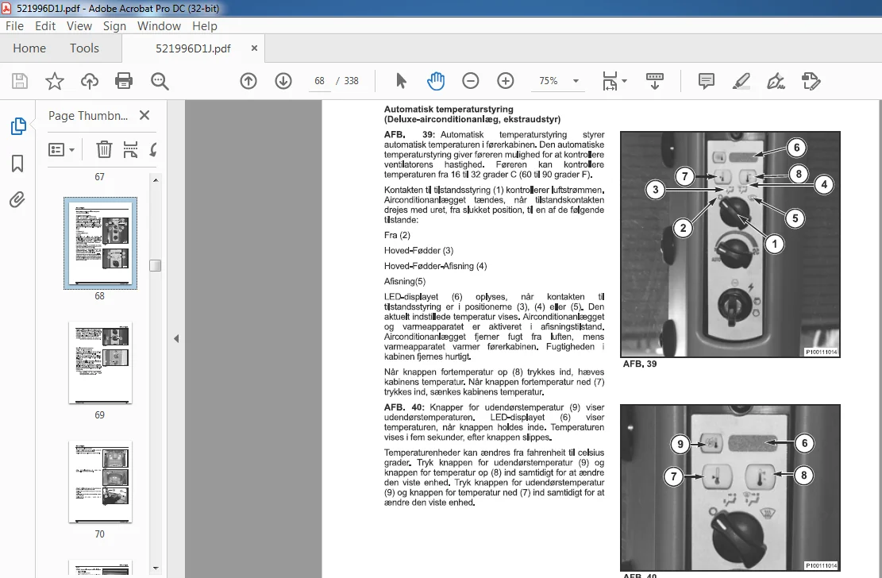Click the page label '67' in thumbnails
The image size is (882, 578).
click(99, 177)
